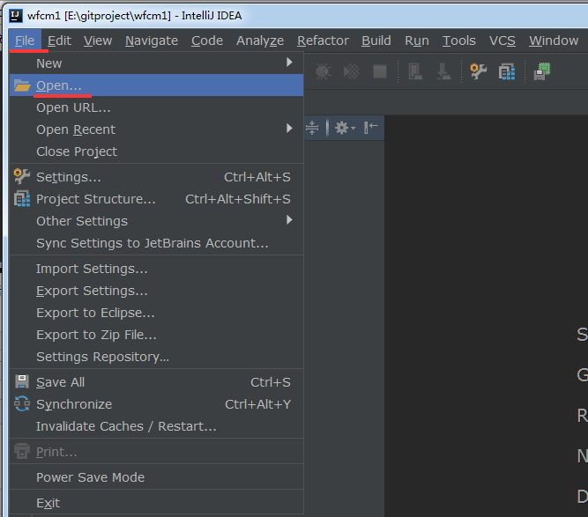Click the Hide panel arrow icon

[x=371, y=128]
